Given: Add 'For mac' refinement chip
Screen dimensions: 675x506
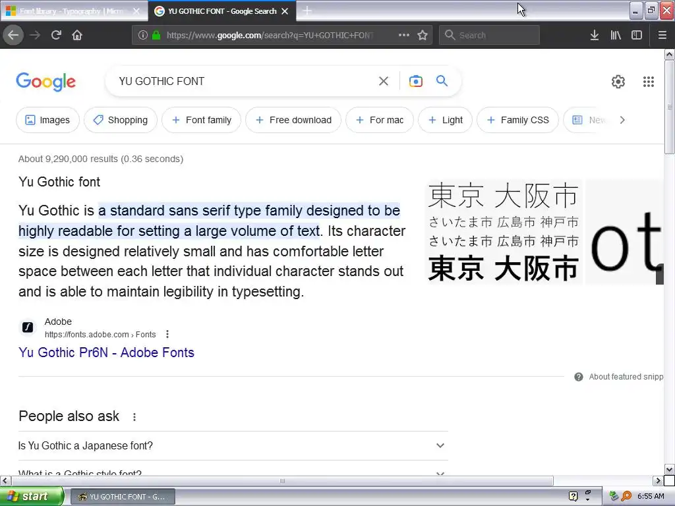Looking at the screenshot, I should [x=380, y=120].
